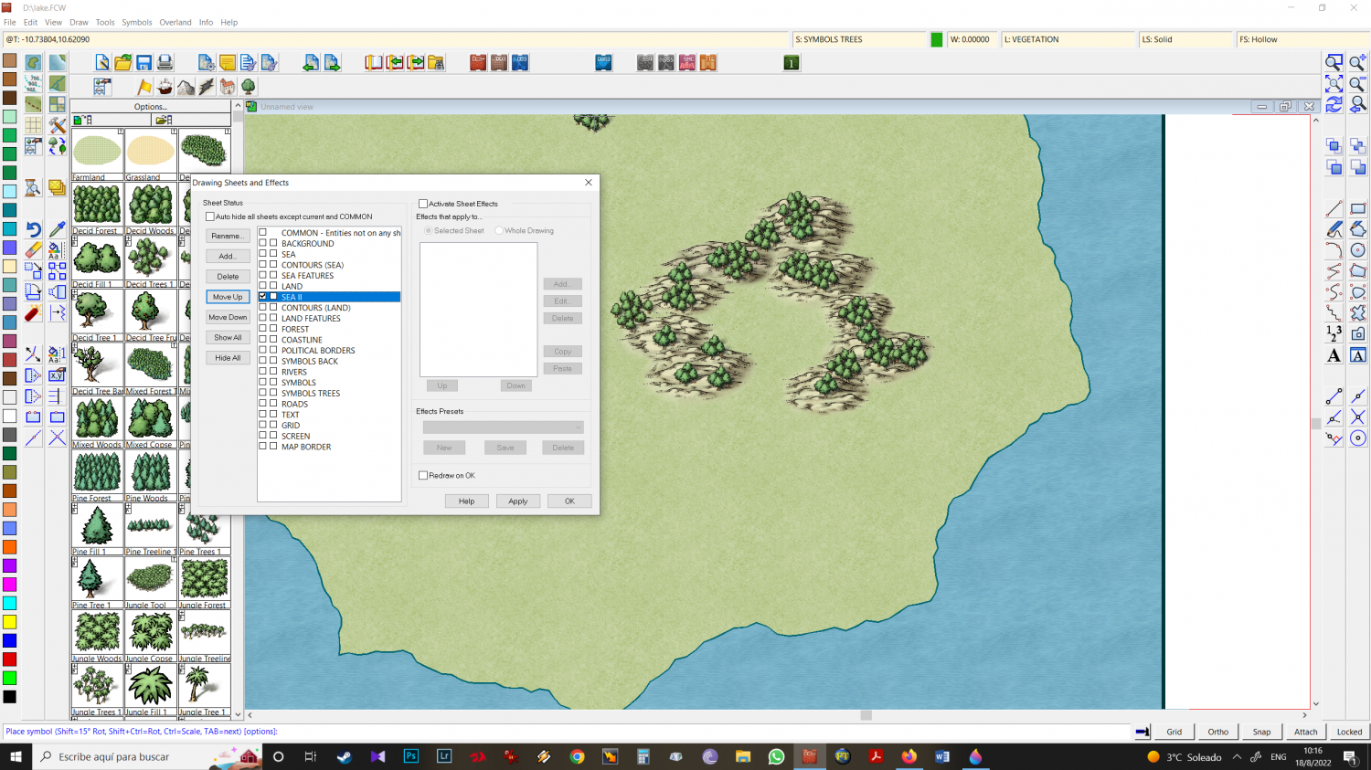
Task: Open the Overland menu
Action: click(x=175, y=22)
